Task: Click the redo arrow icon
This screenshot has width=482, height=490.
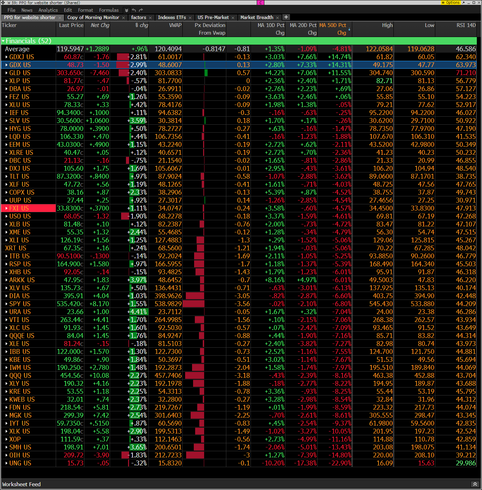Action: [141, 10]
